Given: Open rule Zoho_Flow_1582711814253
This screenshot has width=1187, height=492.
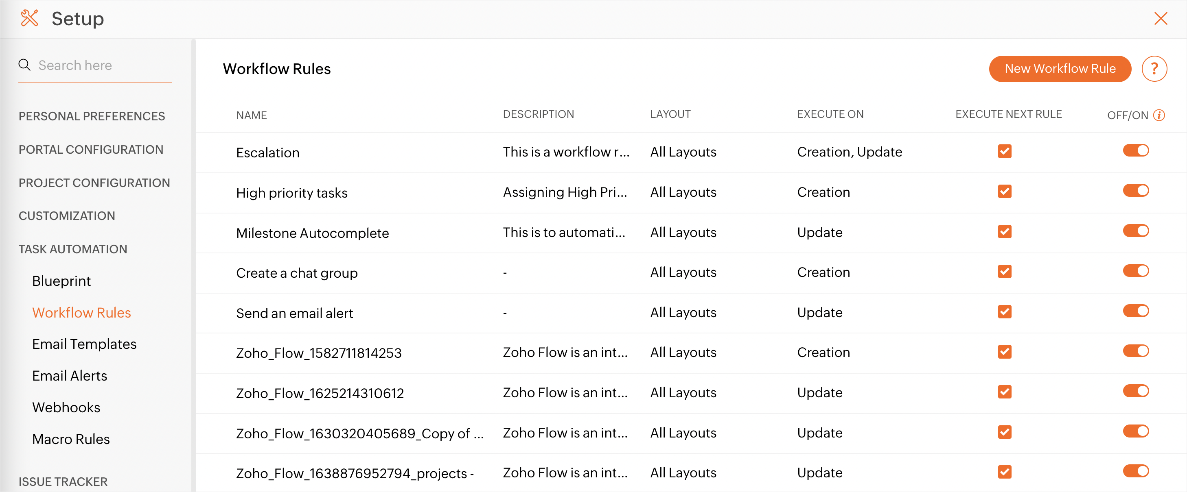Looking at the screenshot, I should tap(319, 353).
